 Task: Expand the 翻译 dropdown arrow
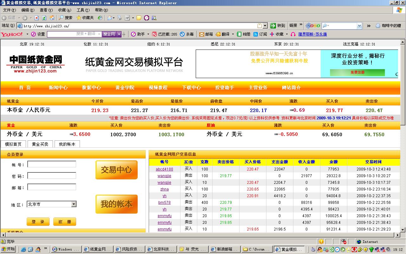[233, 34]
